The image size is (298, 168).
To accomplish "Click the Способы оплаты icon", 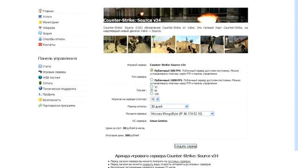I will 40,39.
